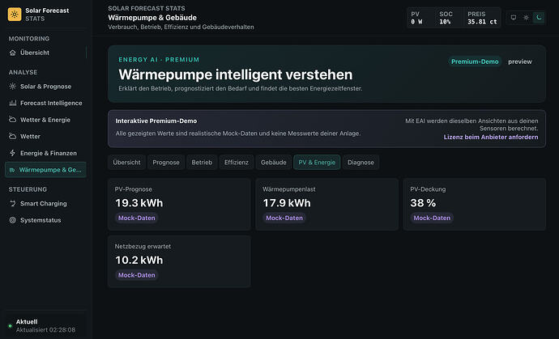Switch to system theme via monitor icon

click(514, 18)
